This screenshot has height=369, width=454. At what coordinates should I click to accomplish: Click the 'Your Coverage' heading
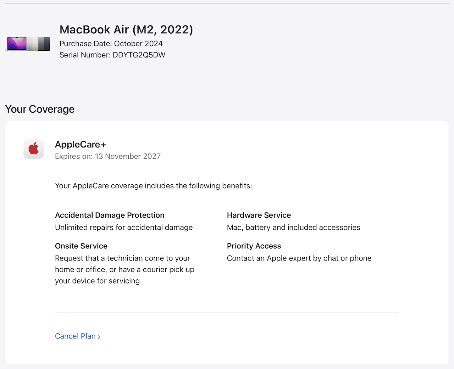(x=40, y=109)
